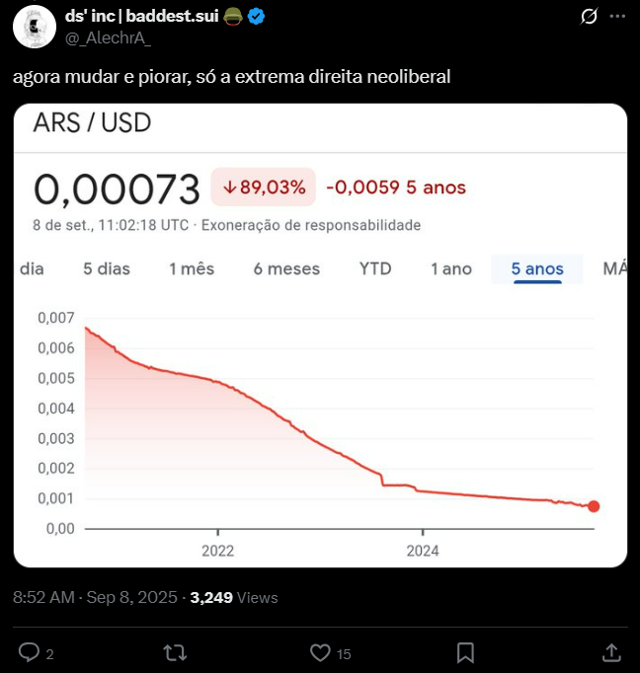
Task: Select the "5 anos" tab
Action: click(537, 268)
